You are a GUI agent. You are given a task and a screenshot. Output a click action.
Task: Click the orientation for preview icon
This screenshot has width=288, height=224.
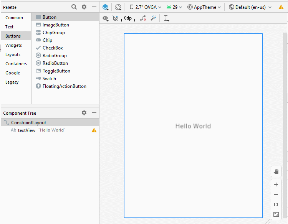tap(118, 7)
